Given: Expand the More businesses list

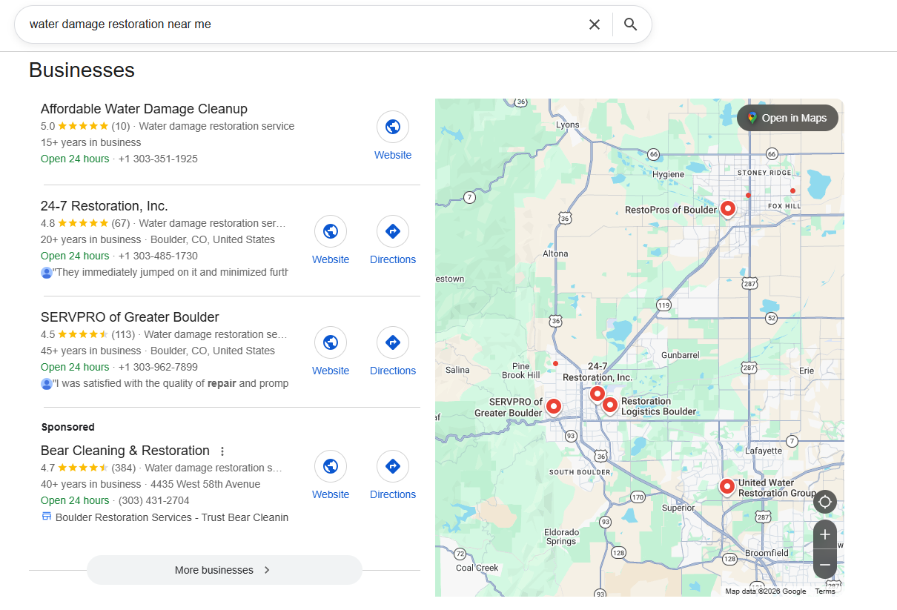Looking at the screenshot, I should coord(224,570).
